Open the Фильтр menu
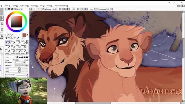 34,6
